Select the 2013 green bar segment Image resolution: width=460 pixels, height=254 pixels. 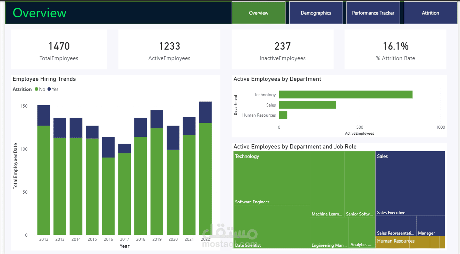coord(60,186)
